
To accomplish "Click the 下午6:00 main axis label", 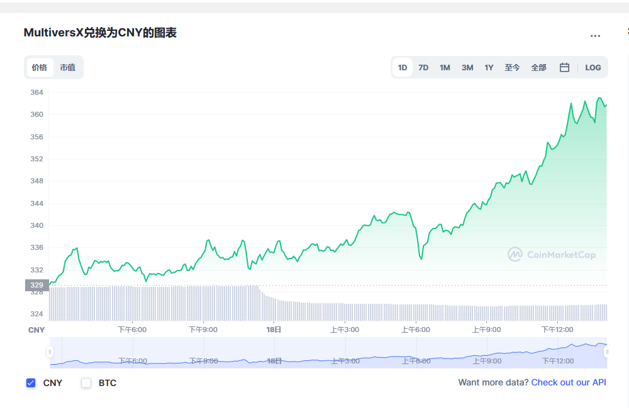I will (x=132, y=330).
